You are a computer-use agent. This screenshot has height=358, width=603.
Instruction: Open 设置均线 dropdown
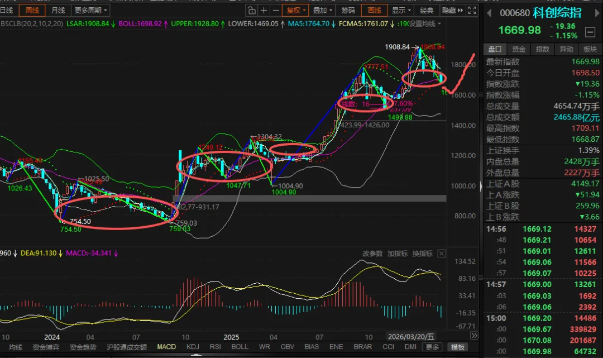pos(424,24)
